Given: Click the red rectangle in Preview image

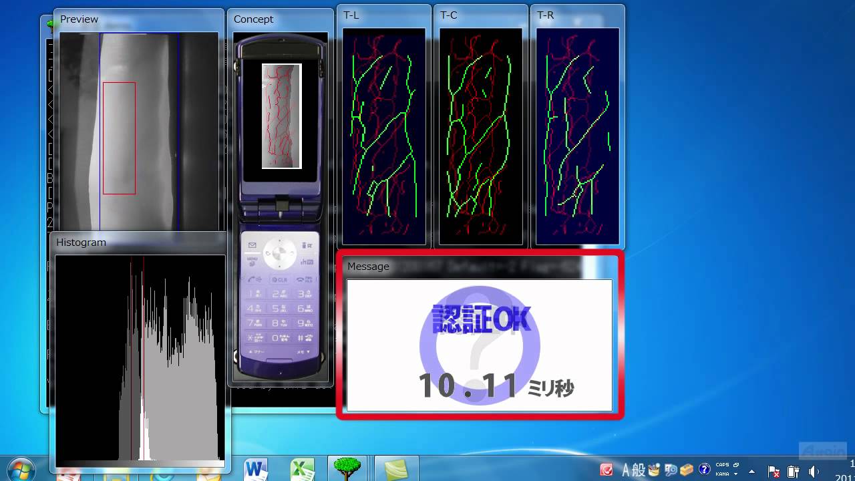Looking at the screenshot, I should [x=119, y=83].
